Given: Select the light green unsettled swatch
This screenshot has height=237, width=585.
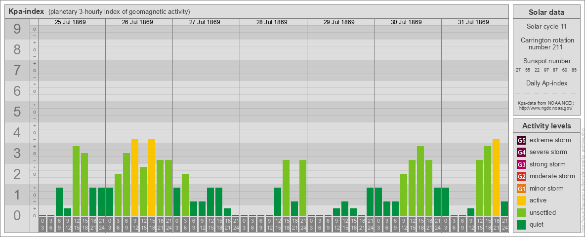Looking at the screenshot, I should [x=521, y=213].
